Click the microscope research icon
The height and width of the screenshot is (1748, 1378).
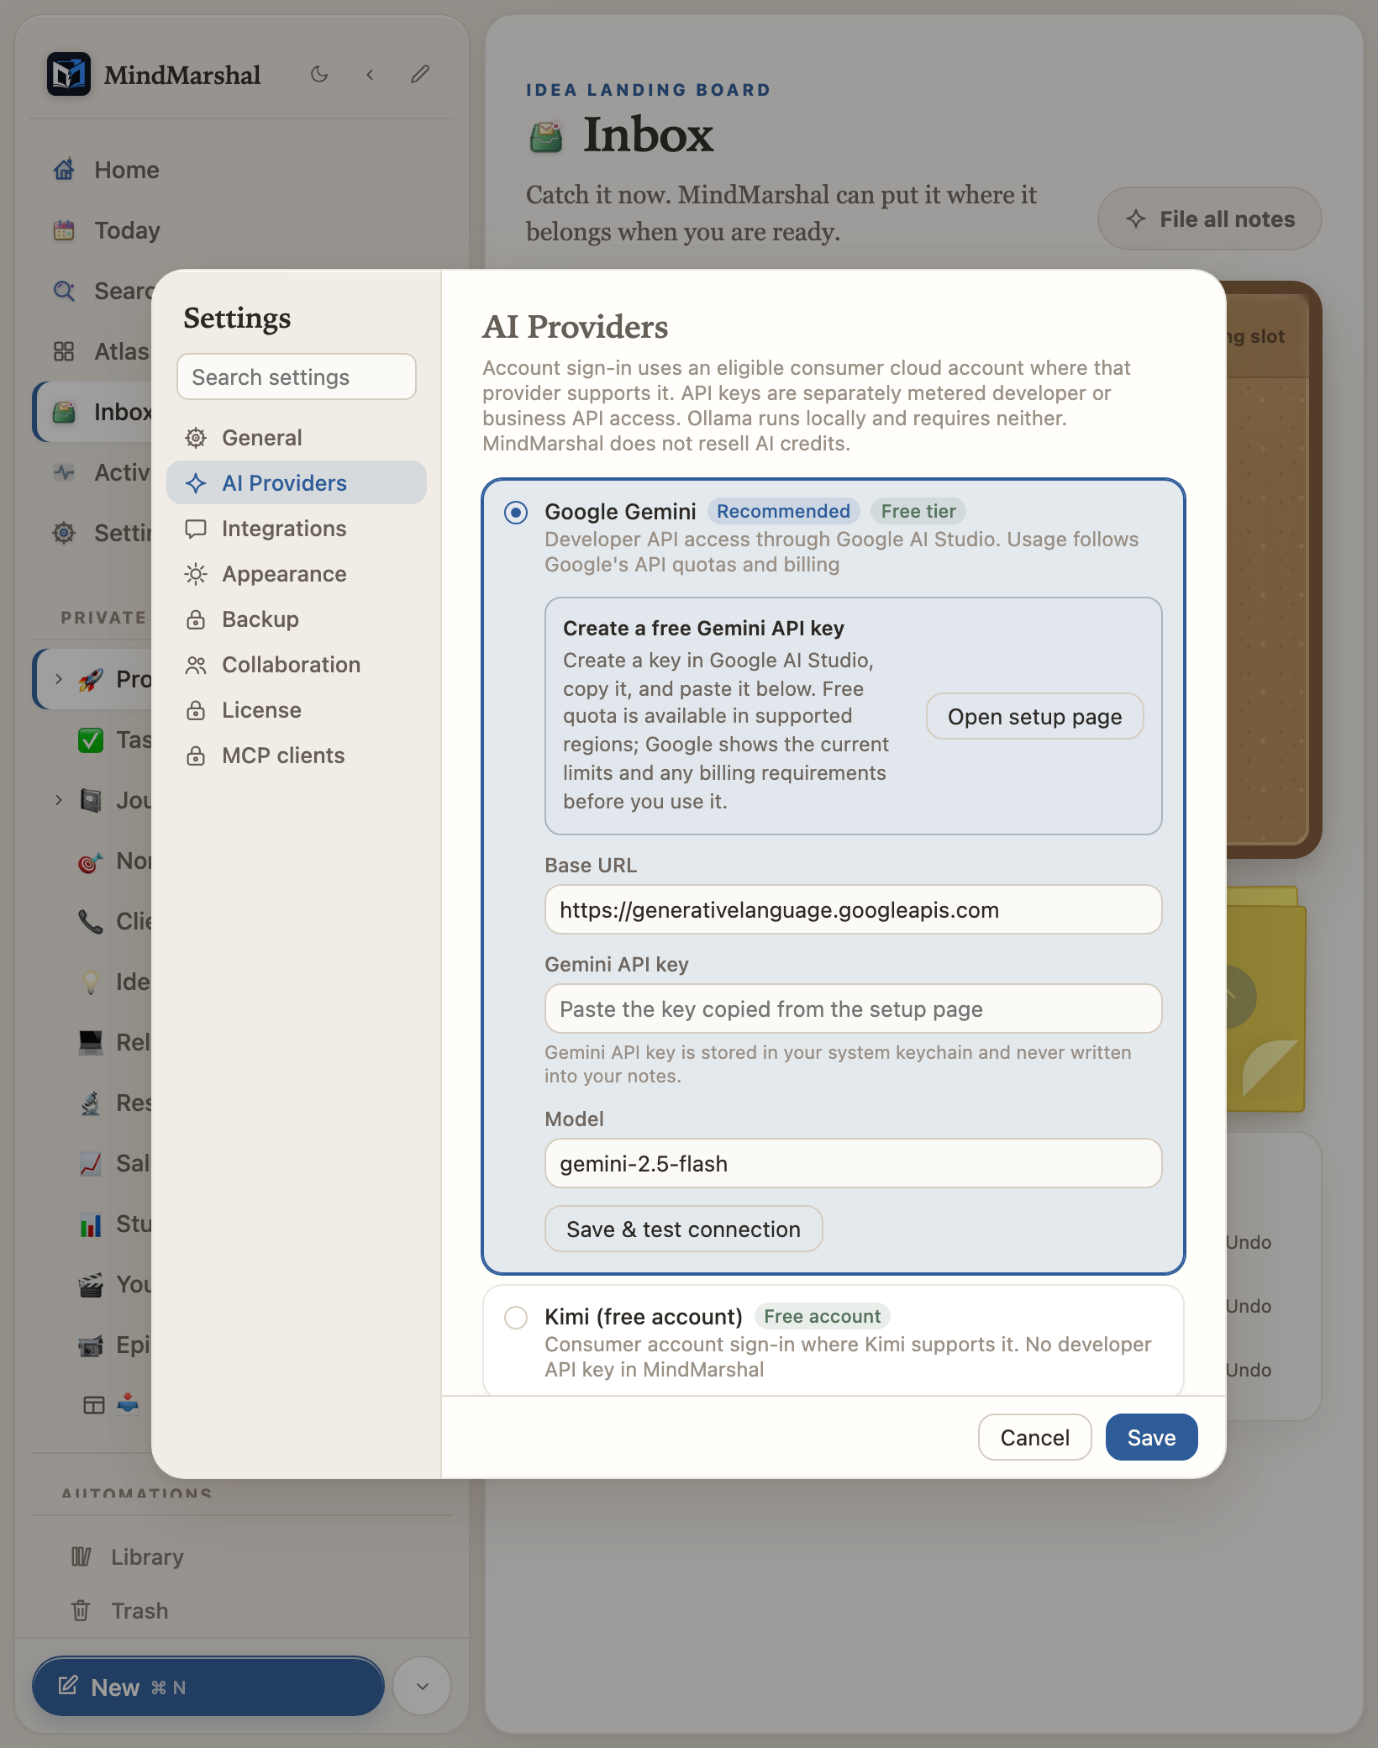[91, 1103]
